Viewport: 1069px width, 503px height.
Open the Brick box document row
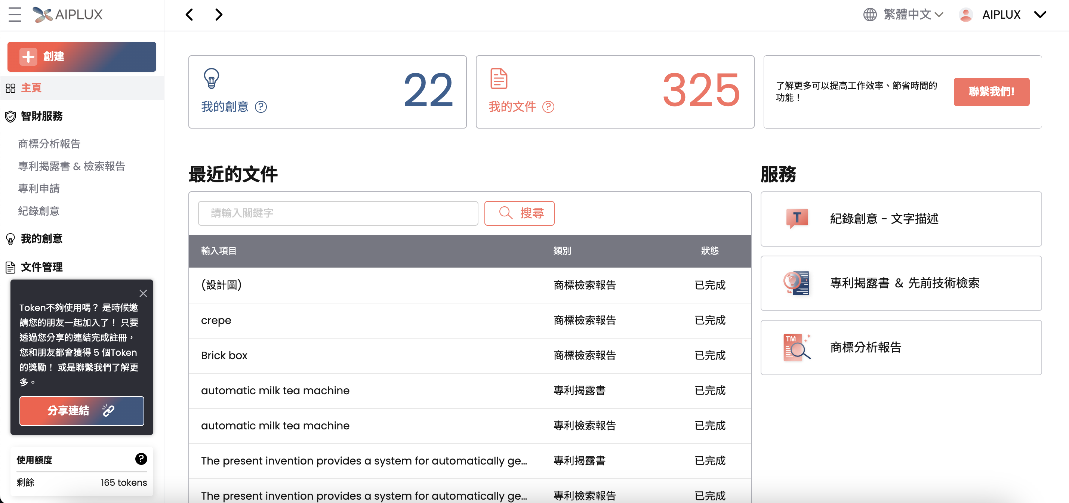[470, 356]
